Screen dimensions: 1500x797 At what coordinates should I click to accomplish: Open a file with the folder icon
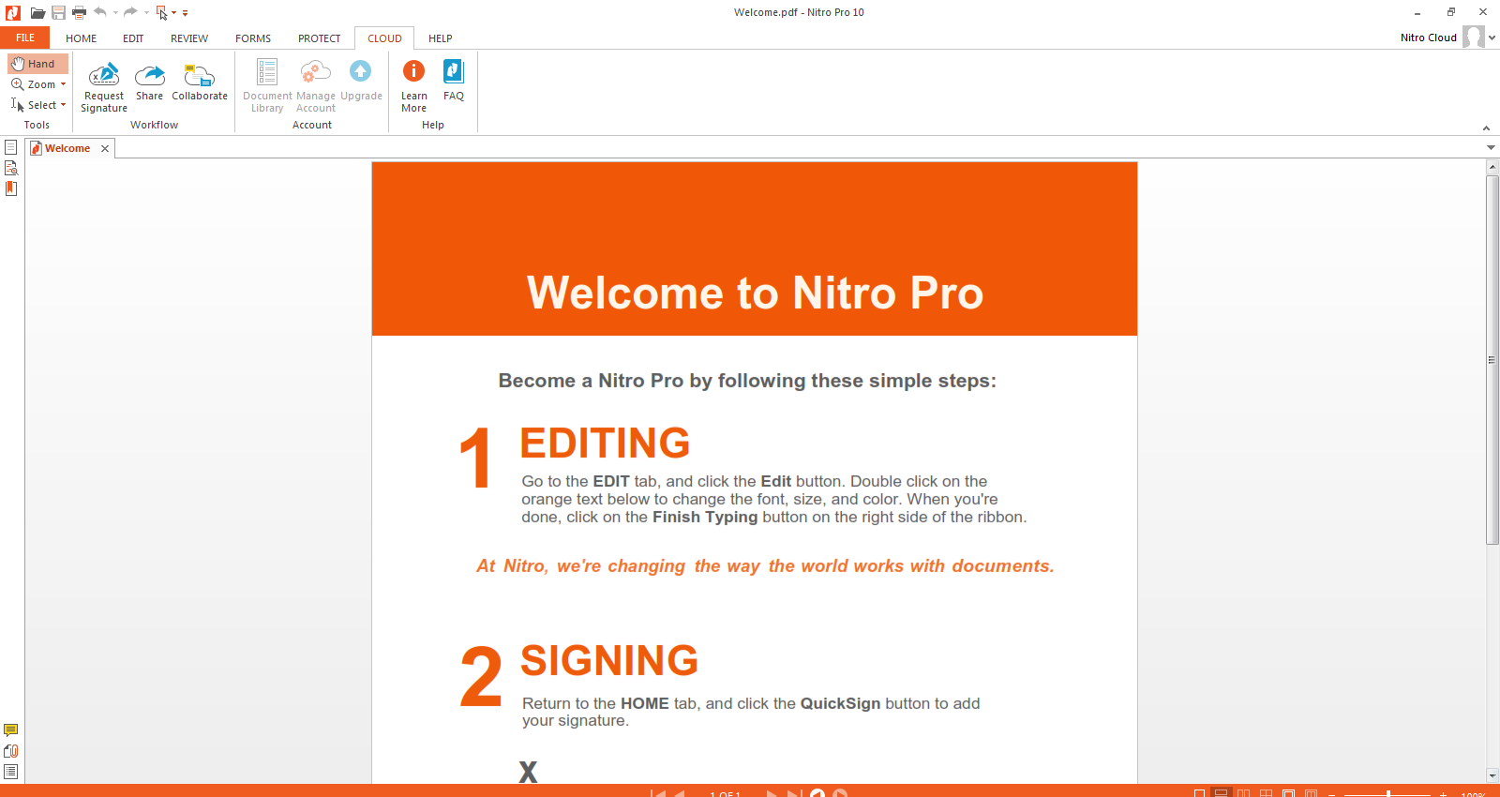pos(37,12)
